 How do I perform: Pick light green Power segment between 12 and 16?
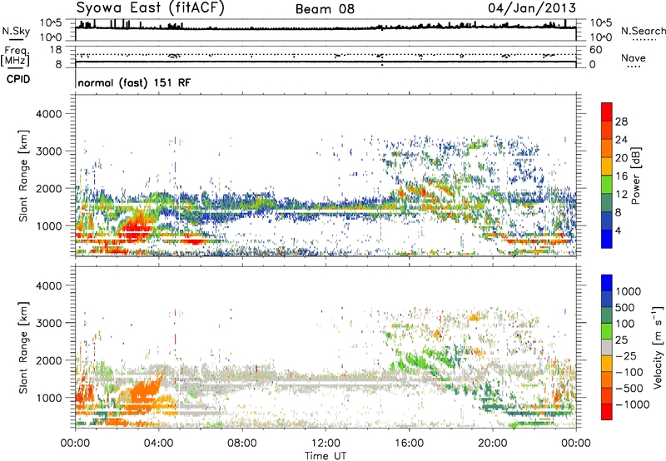(607, 184)
